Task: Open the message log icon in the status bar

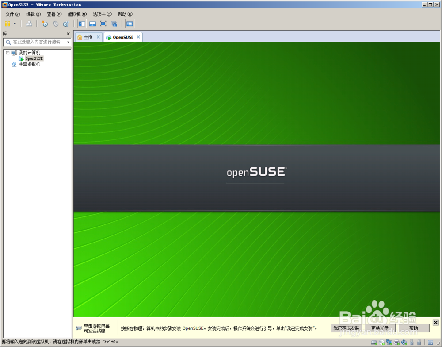Action: click(x=430, y=343)
